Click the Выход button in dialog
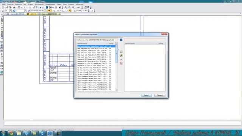Image resolution: width=242 pixels, height=136 pixels. click(x=146, y=95)
